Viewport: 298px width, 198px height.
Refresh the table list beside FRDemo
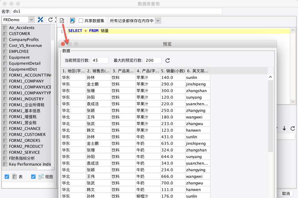coord(50,20)
